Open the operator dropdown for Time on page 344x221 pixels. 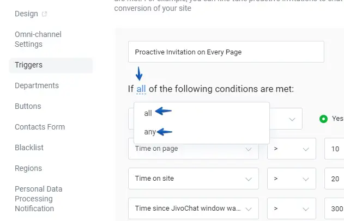coord(291,149)
